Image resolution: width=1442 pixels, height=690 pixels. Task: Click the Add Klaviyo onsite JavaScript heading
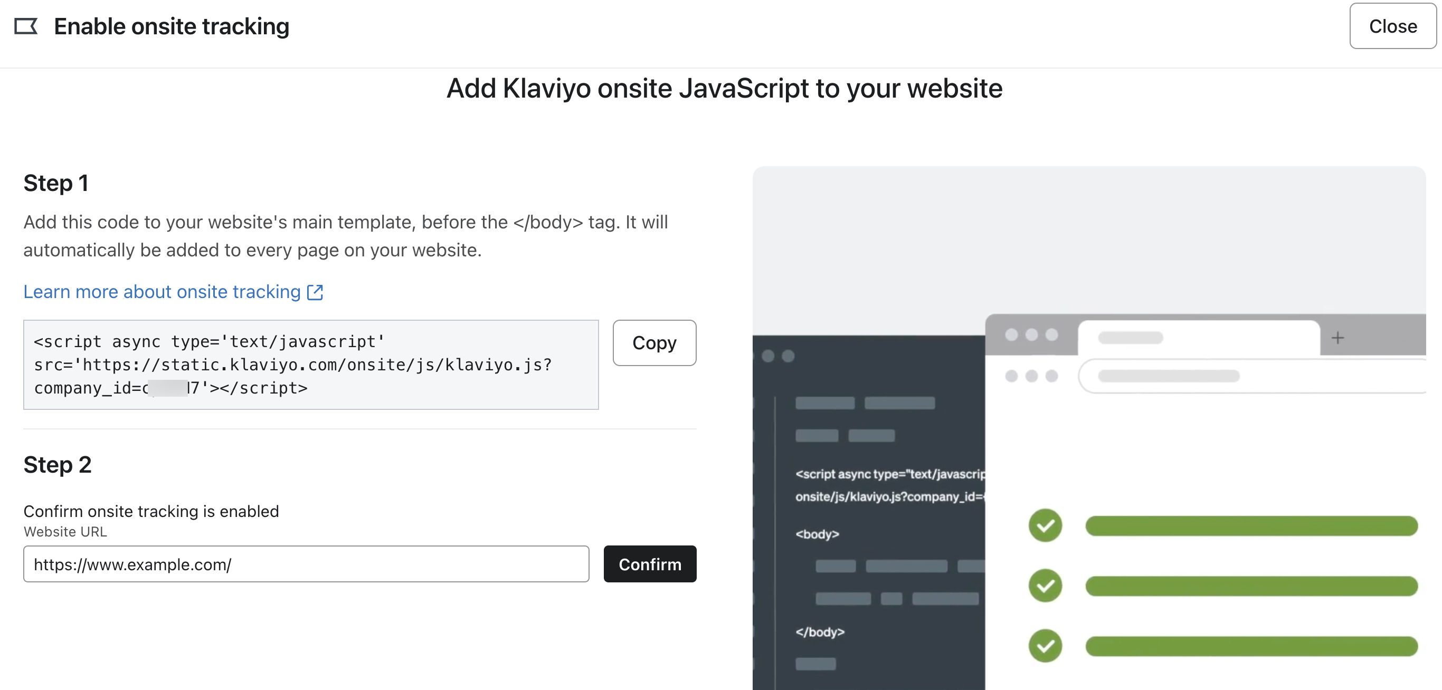pos(724,89)
